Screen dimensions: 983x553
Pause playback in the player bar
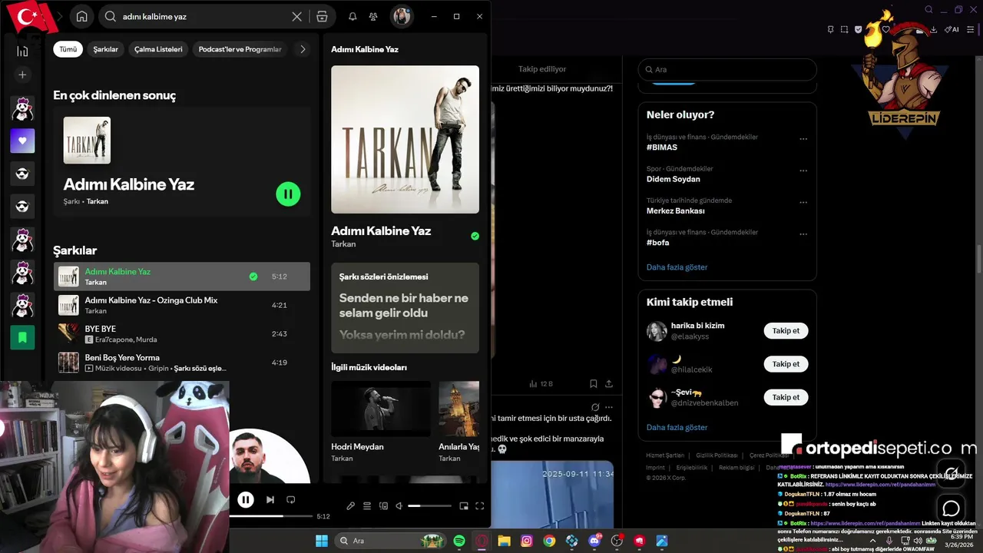point(246,499)
